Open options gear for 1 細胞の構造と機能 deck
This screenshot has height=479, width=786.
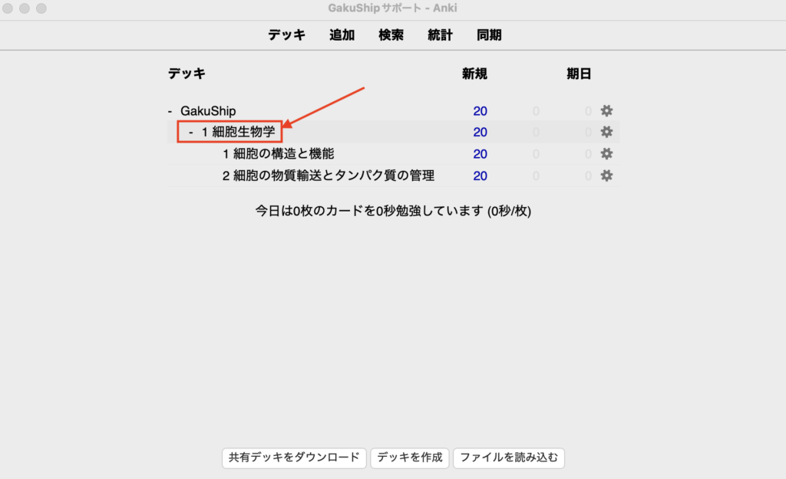coord(606,154)
